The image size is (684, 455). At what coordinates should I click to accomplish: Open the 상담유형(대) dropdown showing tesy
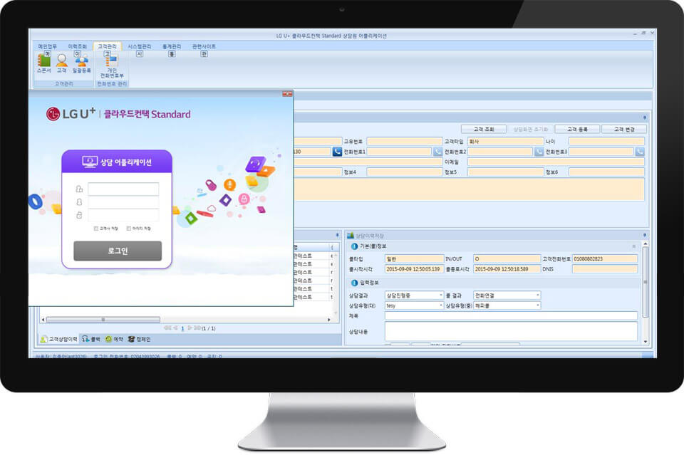(x=414, y=306)
